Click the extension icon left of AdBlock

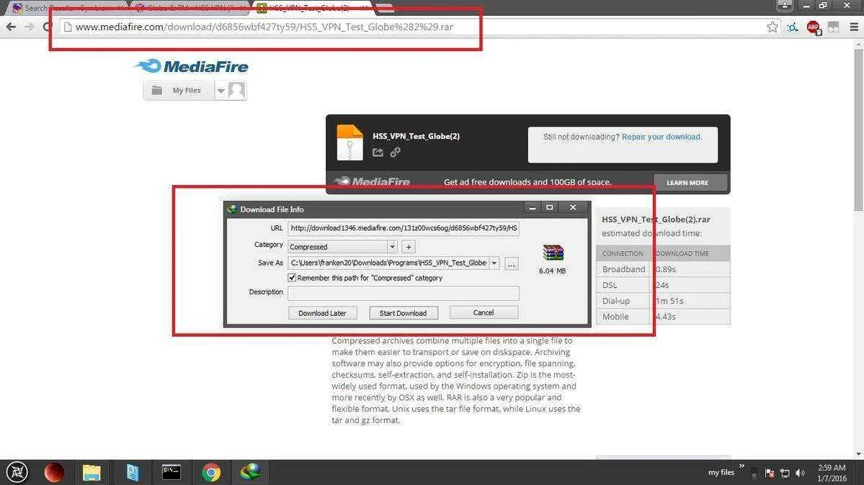(x=793, y=27)
